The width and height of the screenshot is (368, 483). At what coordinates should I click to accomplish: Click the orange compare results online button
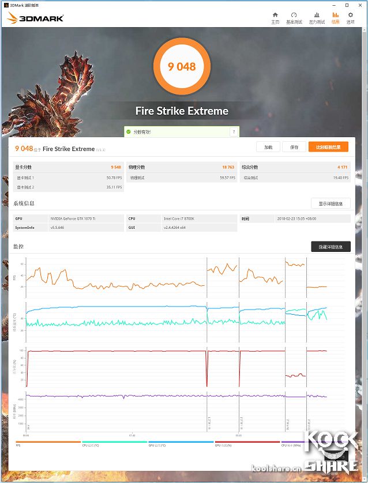[x=329, y=147]
